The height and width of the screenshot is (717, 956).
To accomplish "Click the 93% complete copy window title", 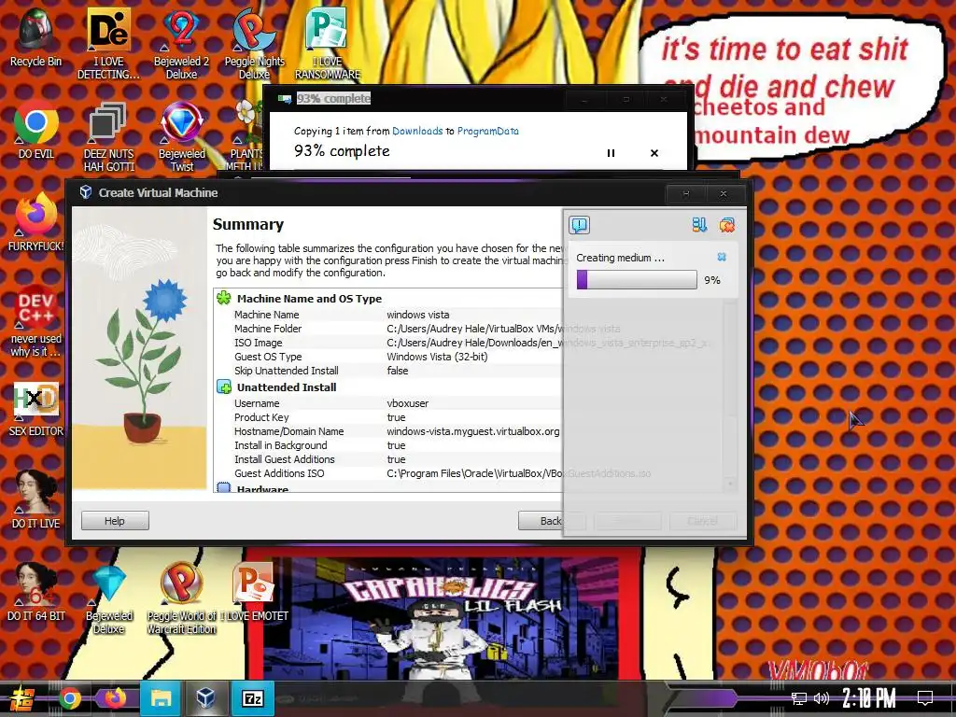I will (333, 98).
